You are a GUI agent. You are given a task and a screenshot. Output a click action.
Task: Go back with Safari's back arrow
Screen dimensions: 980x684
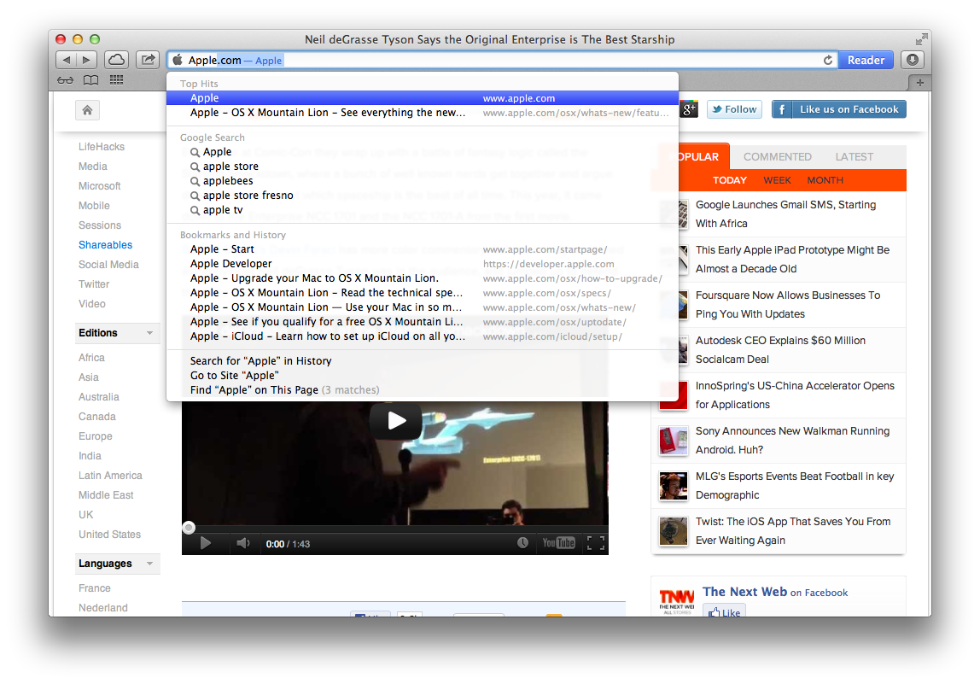point(66,60)
